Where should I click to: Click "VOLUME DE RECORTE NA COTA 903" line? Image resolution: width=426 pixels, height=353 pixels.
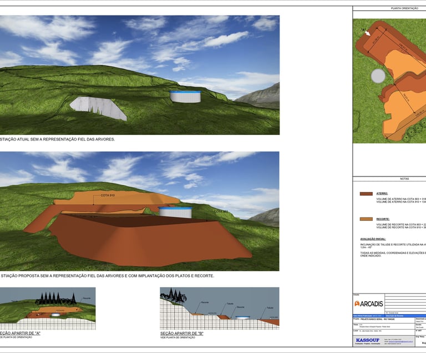click(x=401, y=225)
